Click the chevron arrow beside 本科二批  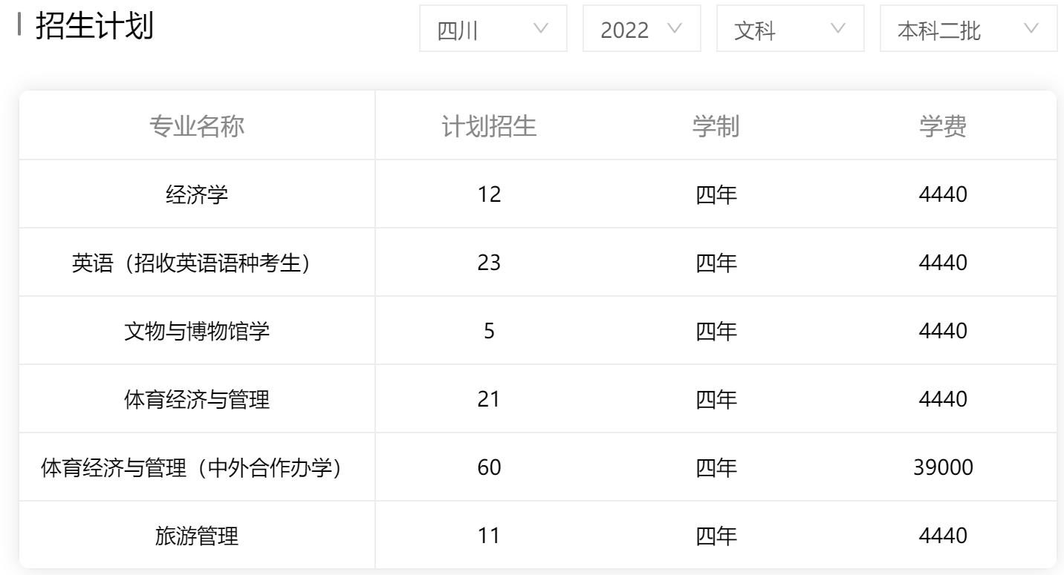(x=1031, y=28)
